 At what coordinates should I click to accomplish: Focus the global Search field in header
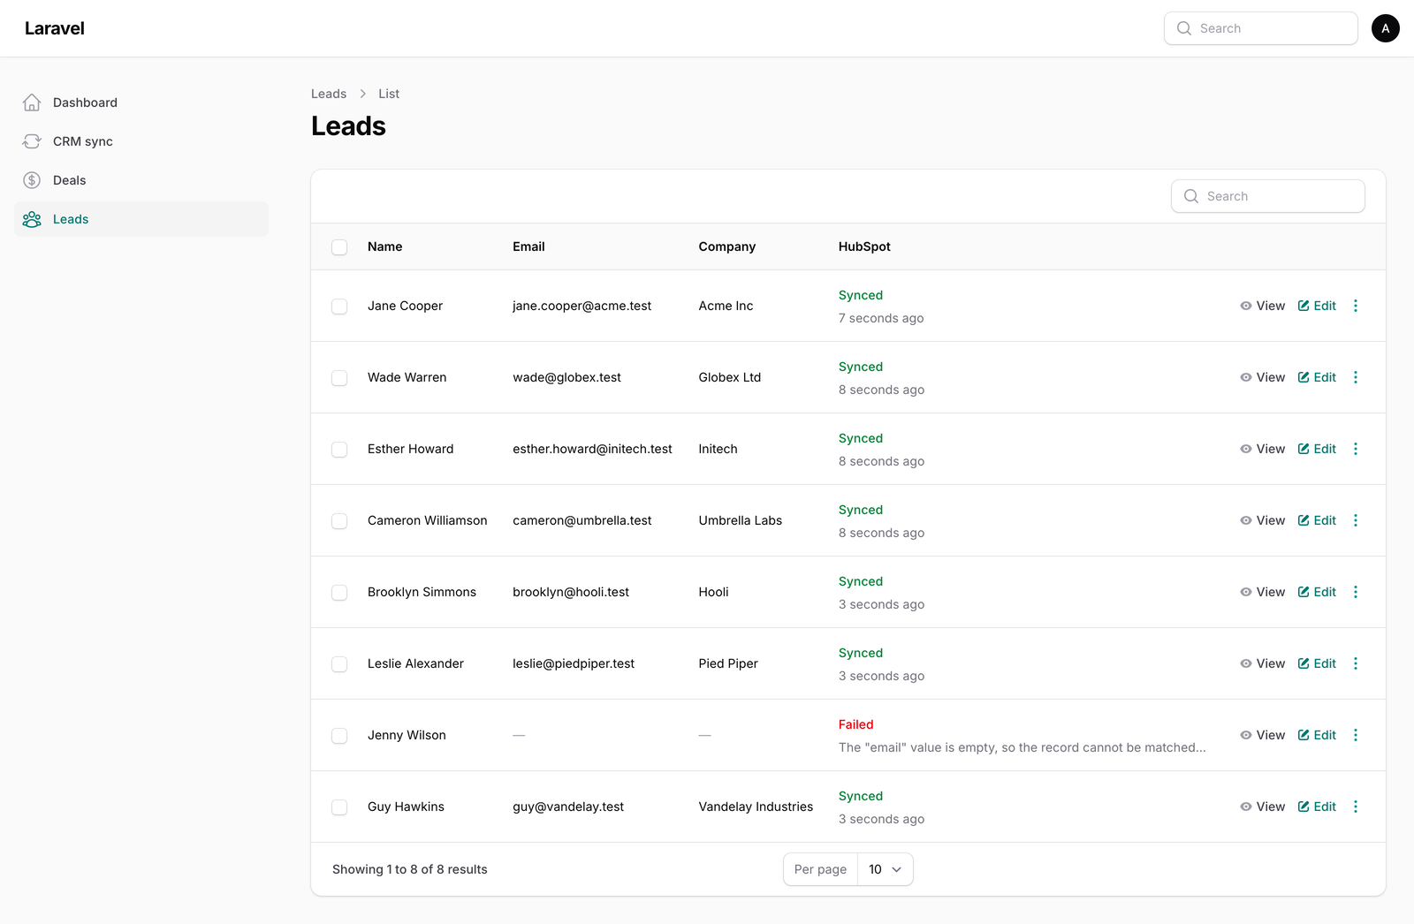point(1261,28)
